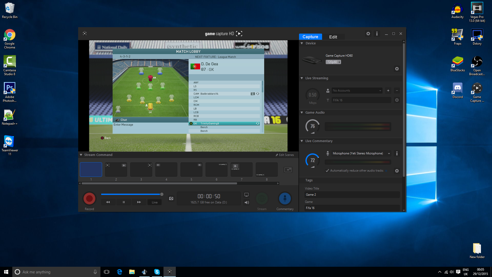Collapse the Stream Command panel
This screenshot has height=277, width=492.
[x=81, y=155]
